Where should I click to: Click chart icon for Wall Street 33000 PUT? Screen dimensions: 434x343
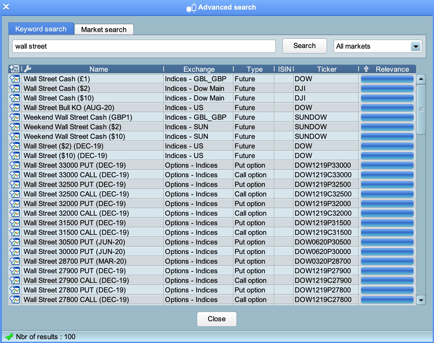coord(15,165)
